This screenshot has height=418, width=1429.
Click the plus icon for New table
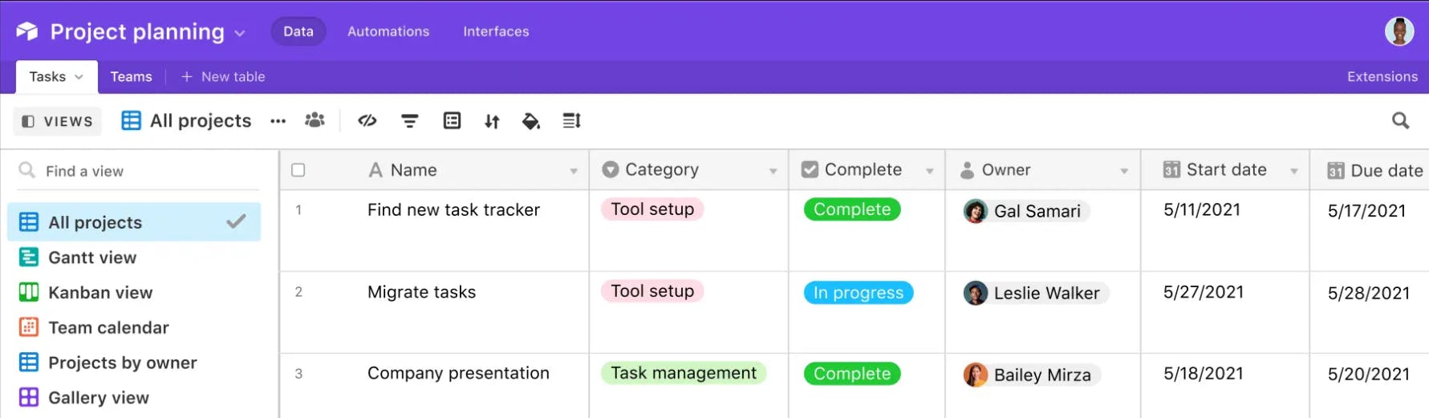tap(187, 76)
